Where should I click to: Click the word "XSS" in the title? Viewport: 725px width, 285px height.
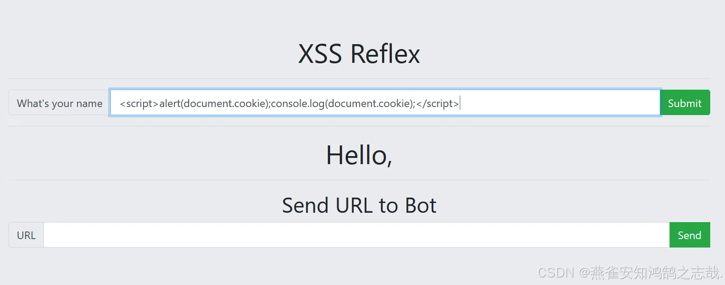point(320,54)
